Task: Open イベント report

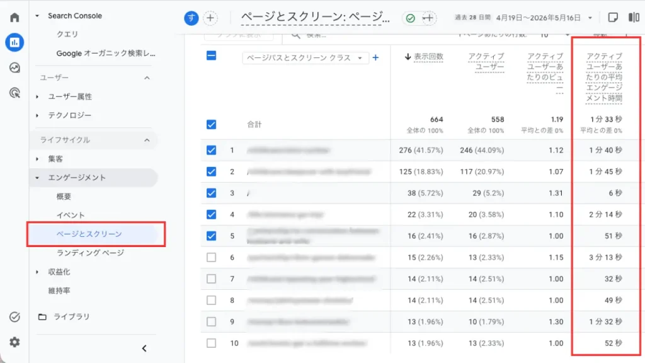Action: click(x=71, y=216)
